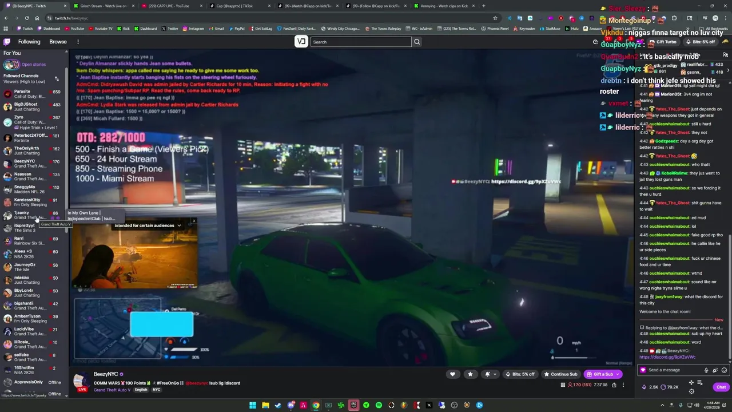Open BigDJGhost channel in sidebar
Screen dimensions: 732x412
click(x=33, y=106)
